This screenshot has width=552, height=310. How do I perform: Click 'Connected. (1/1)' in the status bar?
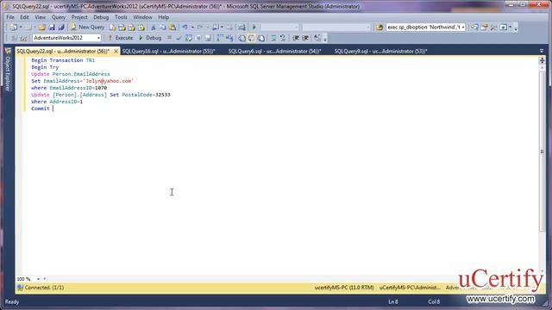pyautogui.click(x=44, y=288)
